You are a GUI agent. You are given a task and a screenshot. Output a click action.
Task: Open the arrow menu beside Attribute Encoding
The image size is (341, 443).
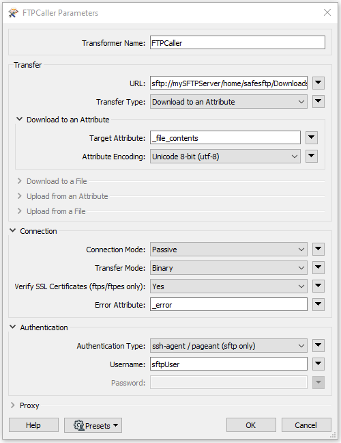click(312, 157)
